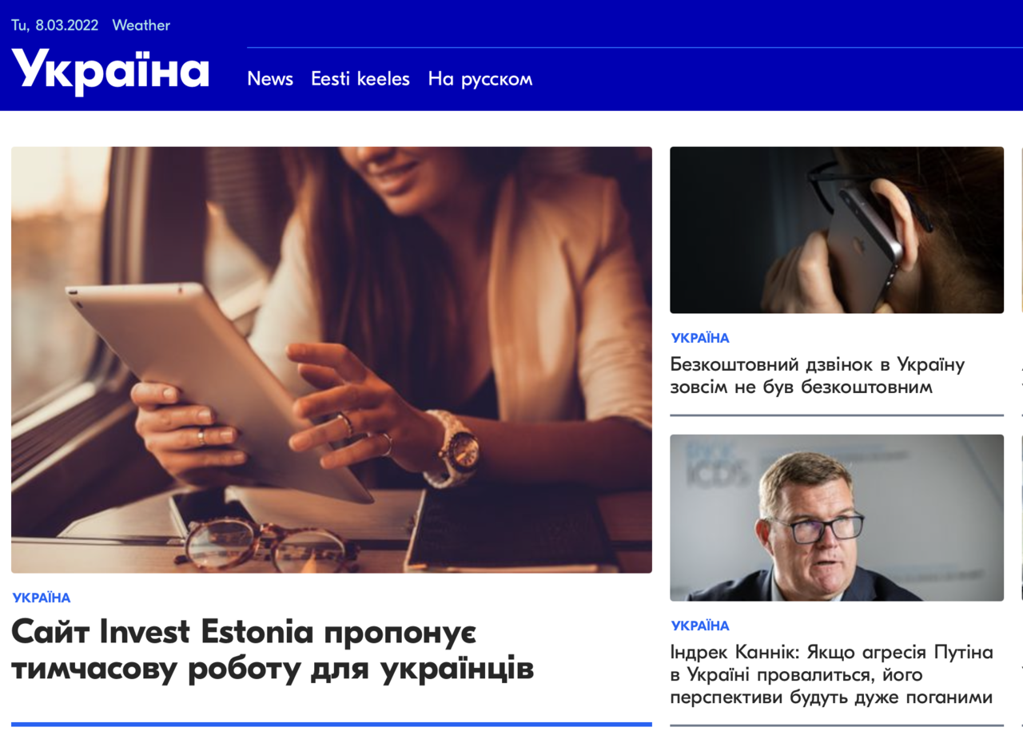Click the gray divider under the Каннік article
The height and width of the screenshot is (739, 1023).
[x=837, y=725]
